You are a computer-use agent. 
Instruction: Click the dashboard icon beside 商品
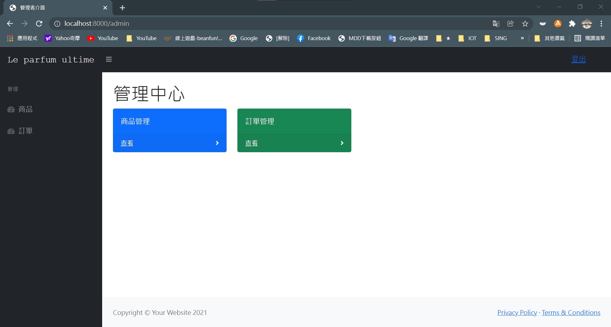point(11,110)
